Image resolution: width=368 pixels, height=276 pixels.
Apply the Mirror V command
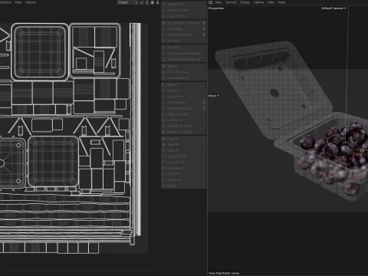pyautogui.click(x=183, y=90)
